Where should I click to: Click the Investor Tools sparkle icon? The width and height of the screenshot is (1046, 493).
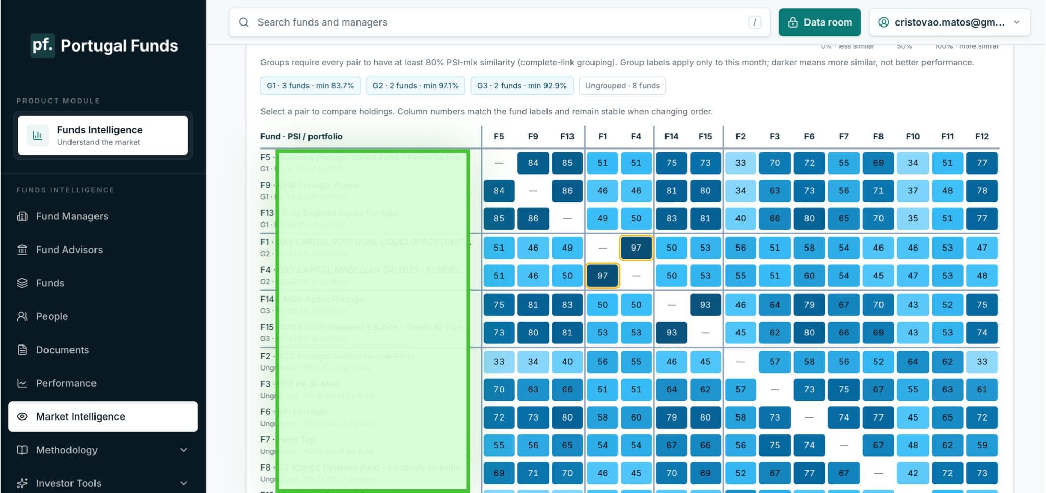click(22, 483)
